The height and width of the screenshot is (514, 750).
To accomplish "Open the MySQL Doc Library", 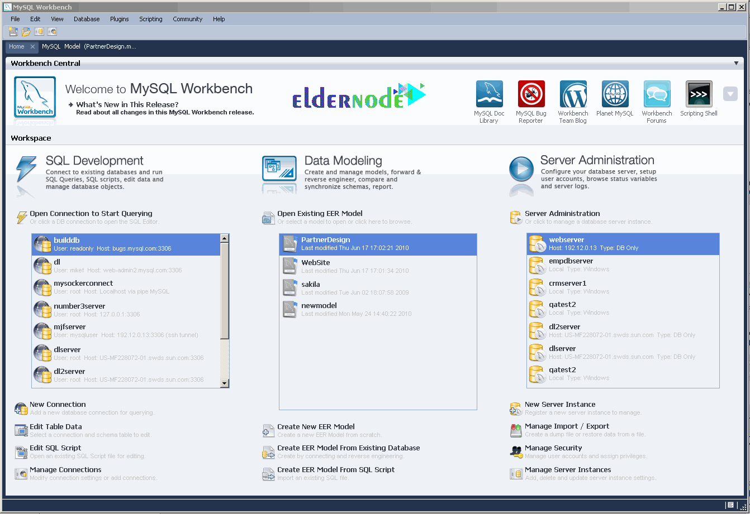I will point(489,95).
